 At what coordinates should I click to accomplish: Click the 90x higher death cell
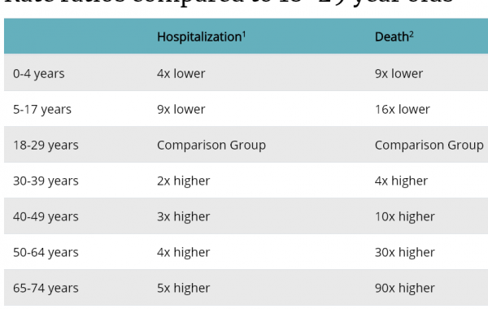click(405, 288)
